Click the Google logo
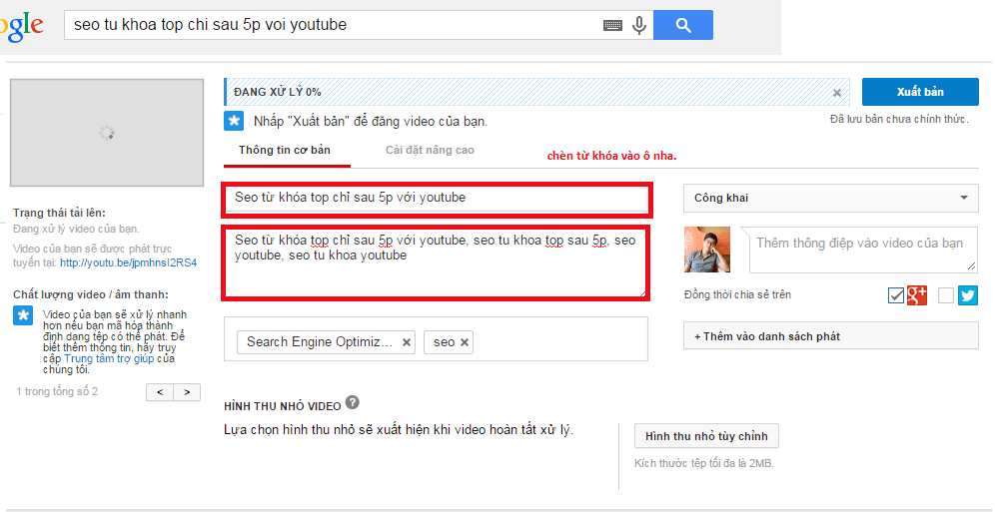The width and height of the screenshot is (995, 512). coord(22,25)
